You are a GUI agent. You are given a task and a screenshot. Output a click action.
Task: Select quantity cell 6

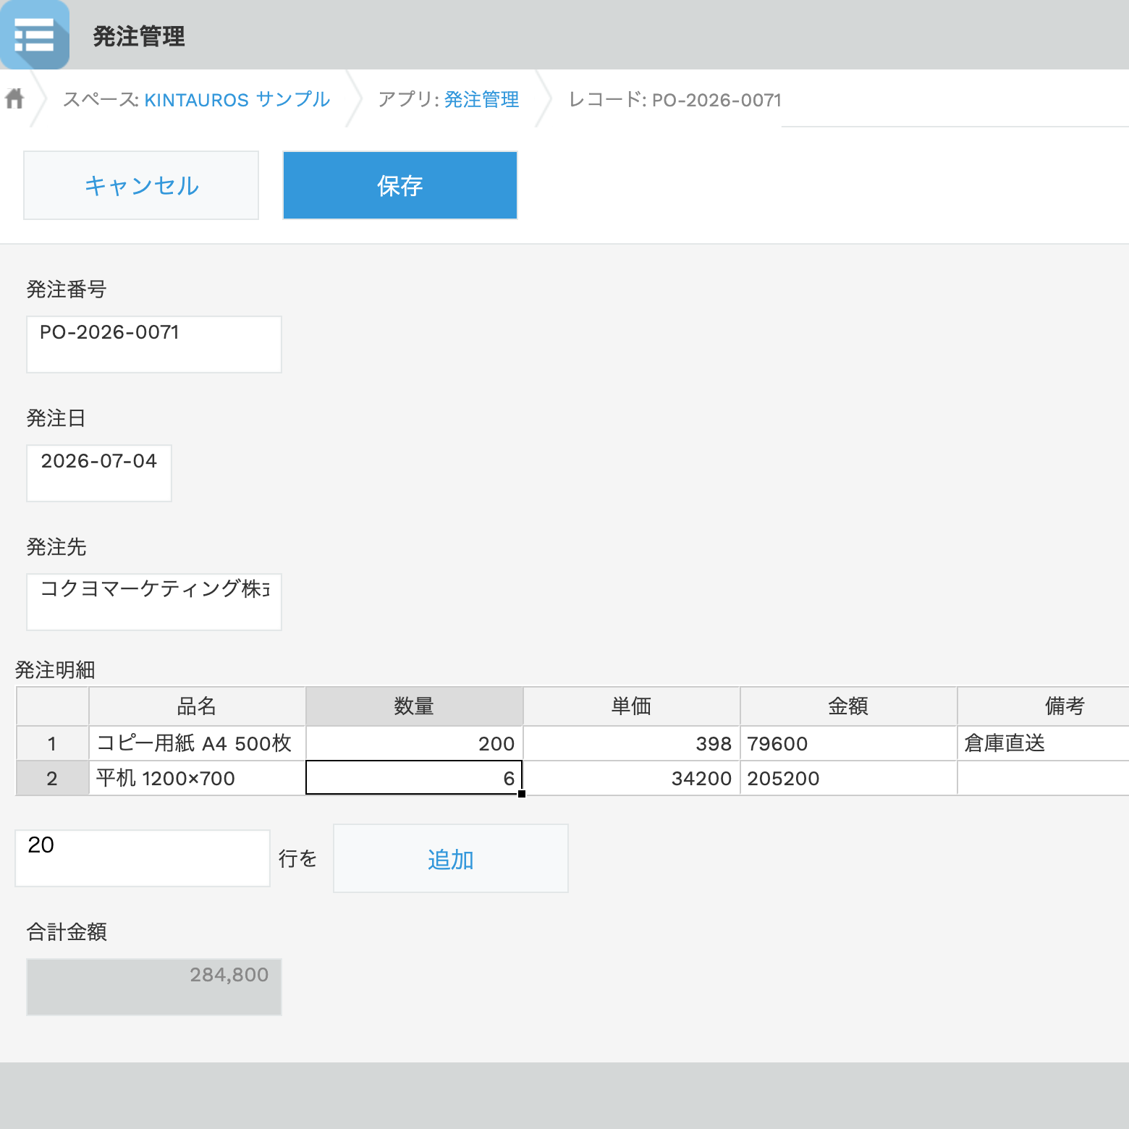coord(414,778)
